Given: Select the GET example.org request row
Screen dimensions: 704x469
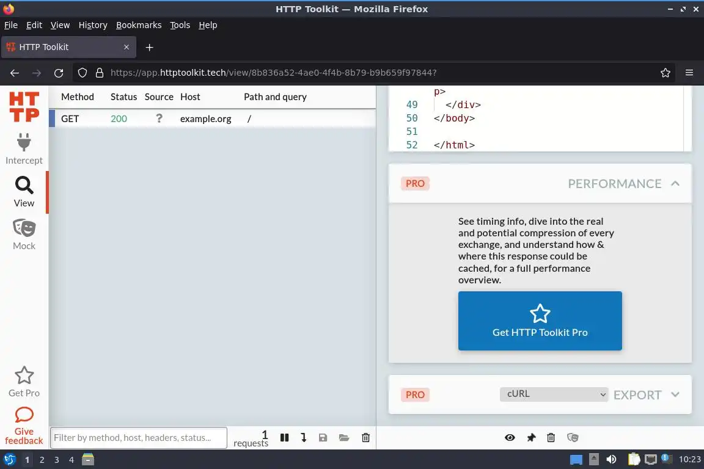Looking at the screenshot, I should [x=212, y=118].
